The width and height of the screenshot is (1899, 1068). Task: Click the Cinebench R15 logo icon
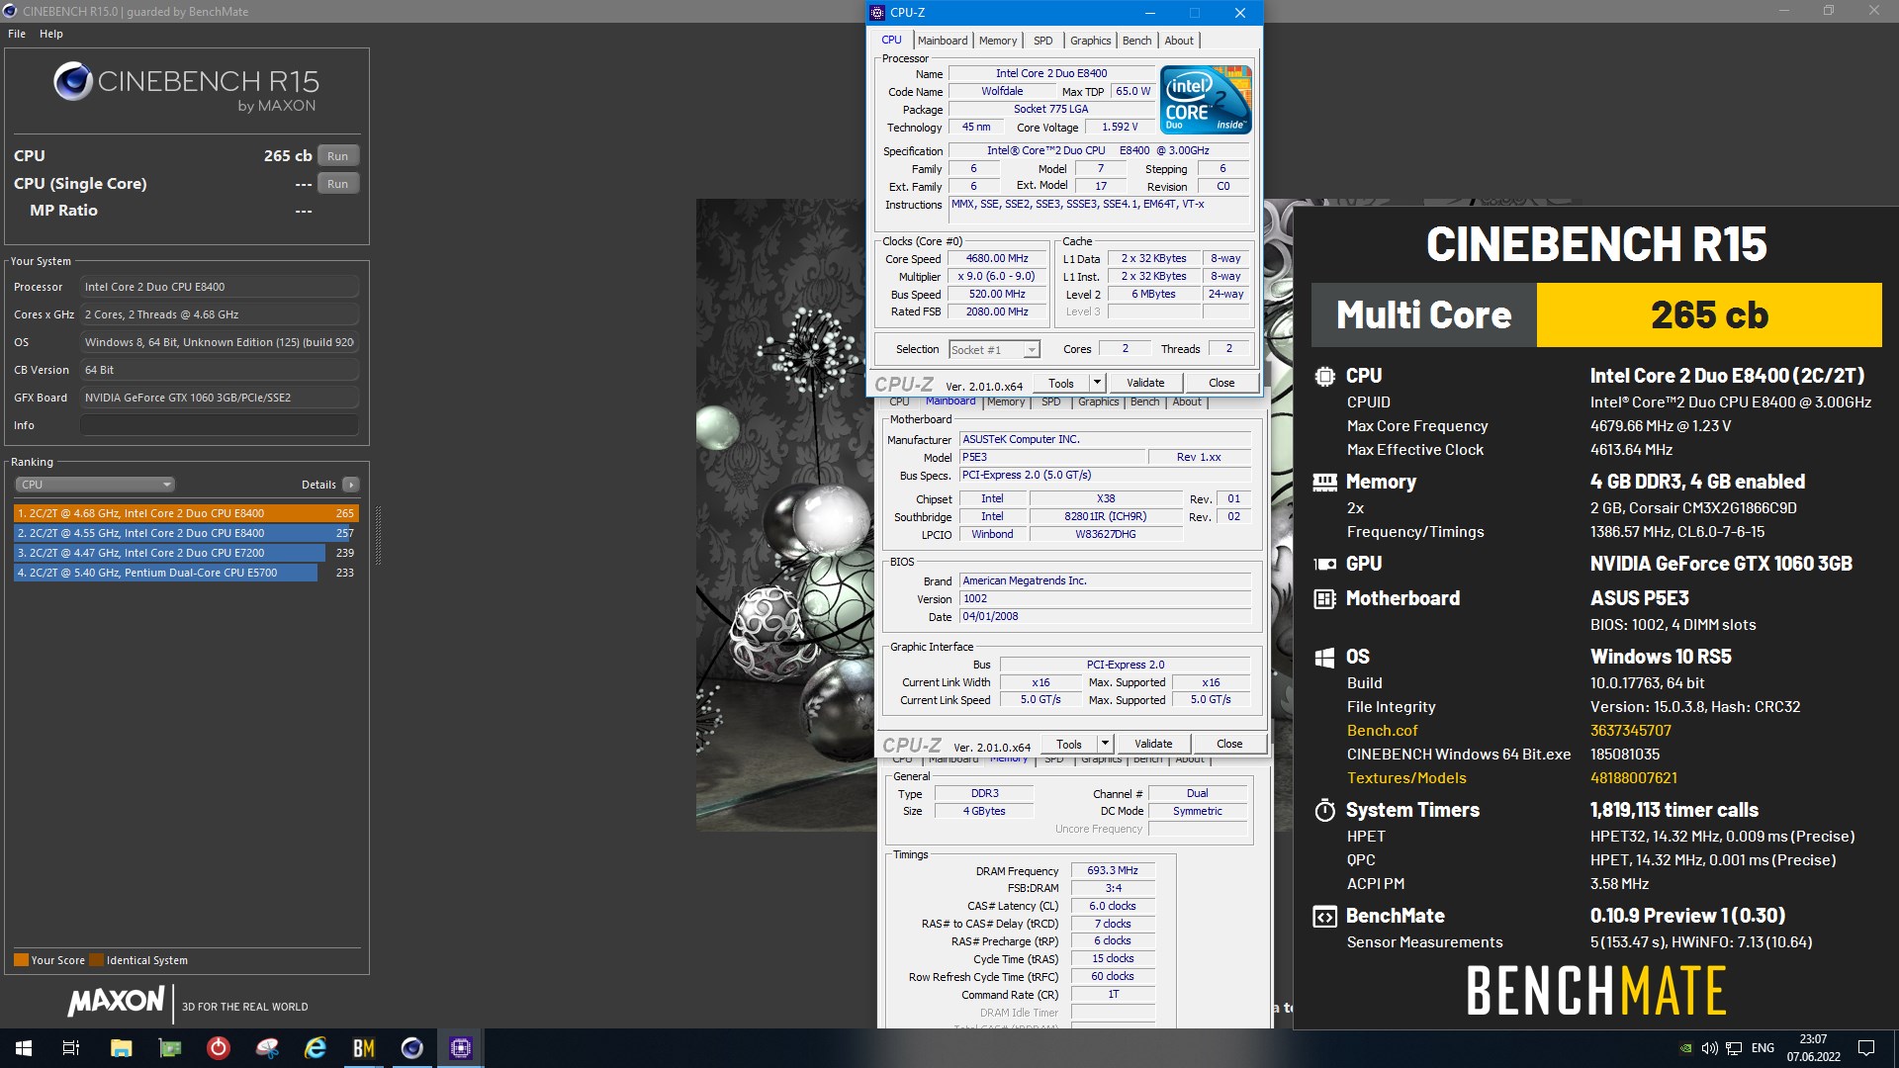[x=73, y=81]
